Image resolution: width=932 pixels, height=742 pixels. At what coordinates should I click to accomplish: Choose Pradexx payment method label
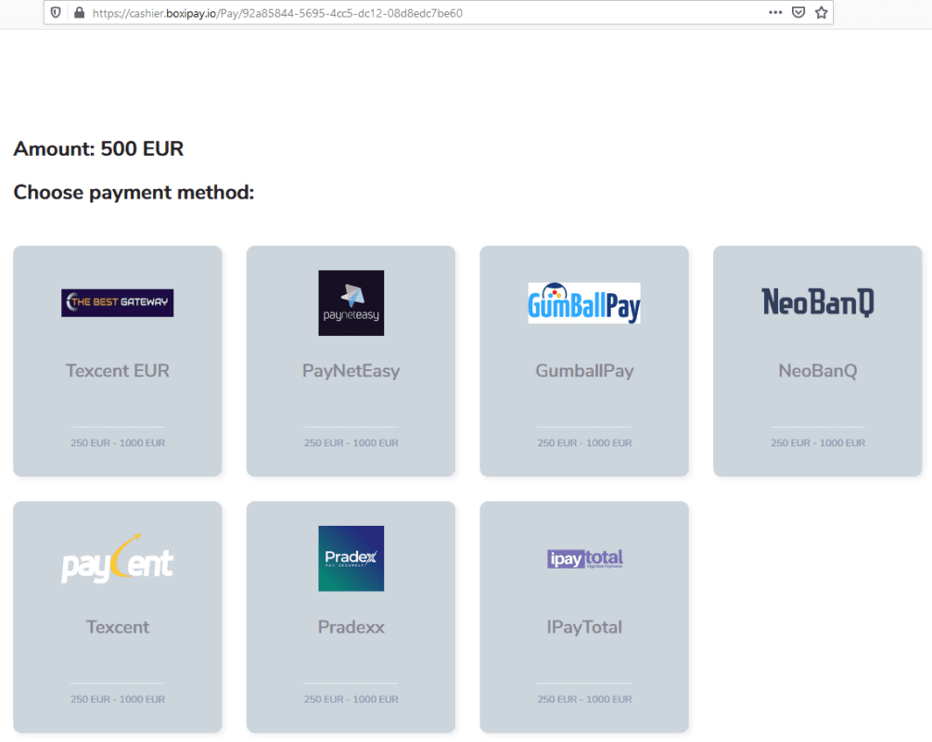pos(351,627)
